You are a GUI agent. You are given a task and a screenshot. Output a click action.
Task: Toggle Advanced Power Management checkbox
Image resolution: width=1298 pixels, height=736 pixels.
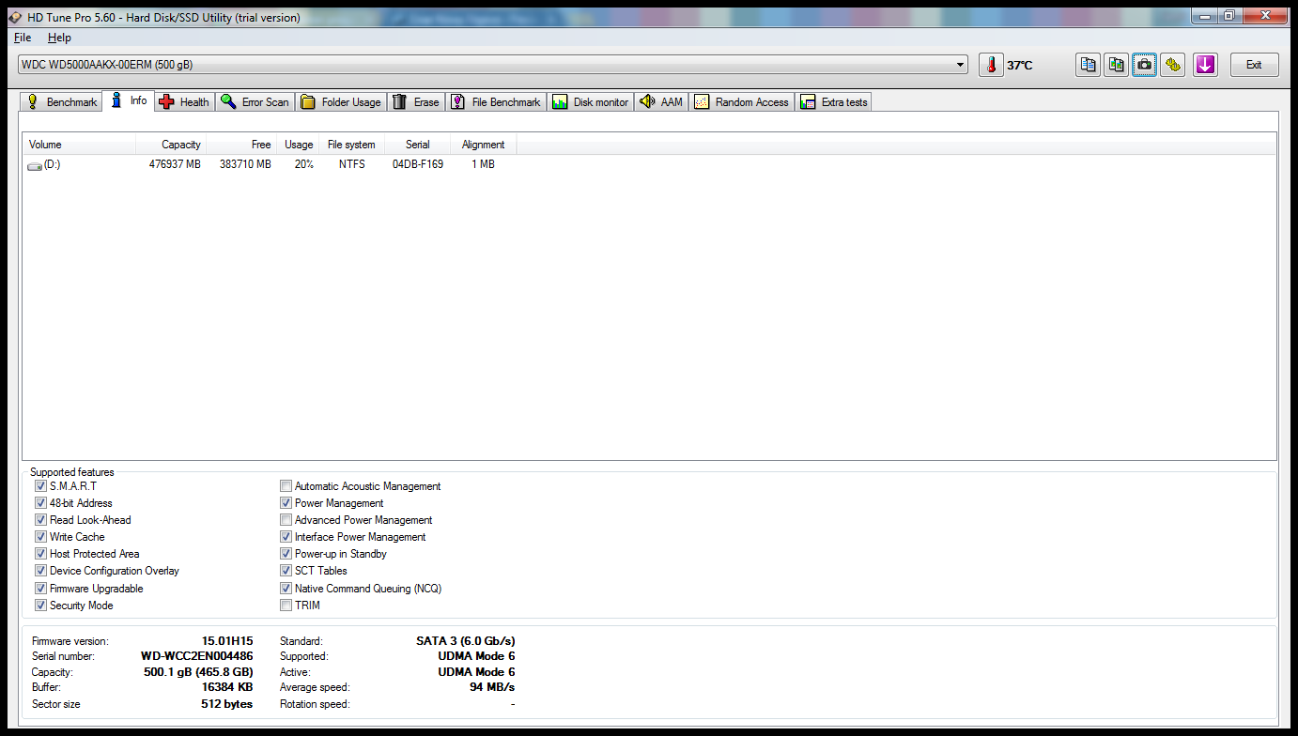[x=286, y=520]
